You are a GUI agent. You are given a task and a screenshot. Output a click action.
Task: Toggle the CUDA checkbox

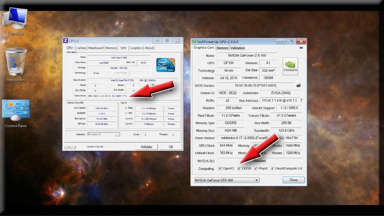[x=239, y=168]
